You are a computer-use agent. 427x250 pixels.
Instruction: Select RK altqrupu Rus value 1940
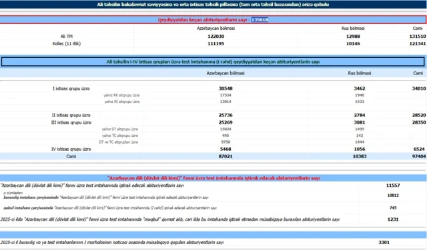pos(360,95)
